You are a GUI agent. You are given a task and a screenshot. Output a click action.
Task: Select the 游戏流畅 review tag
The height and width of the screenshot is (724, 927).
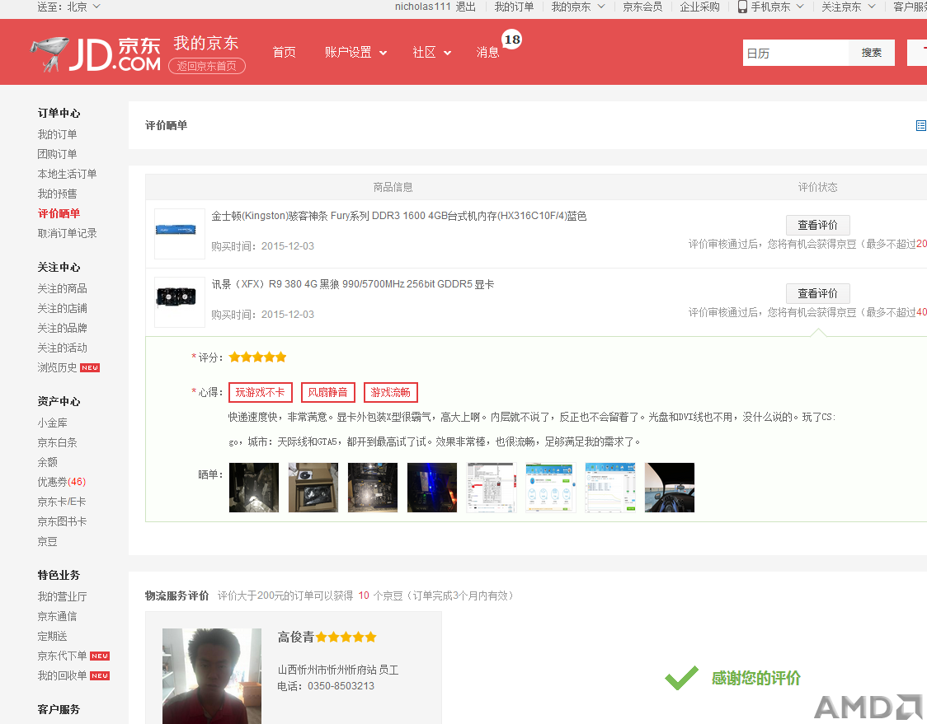391,393
